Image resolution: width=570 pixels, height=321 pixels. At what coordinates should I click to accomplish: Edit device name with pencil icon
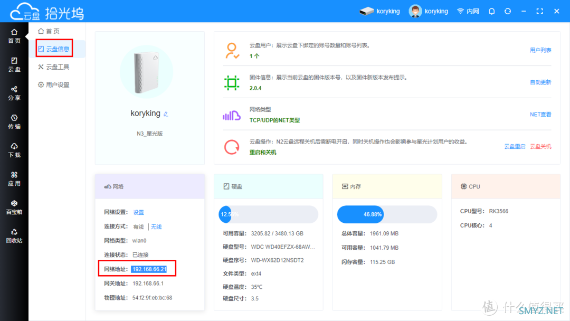pyautogui.click(x=166, y=114)
